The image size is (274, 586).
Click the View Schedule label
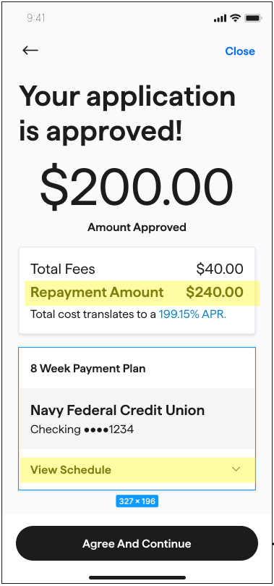coord(70,470)
